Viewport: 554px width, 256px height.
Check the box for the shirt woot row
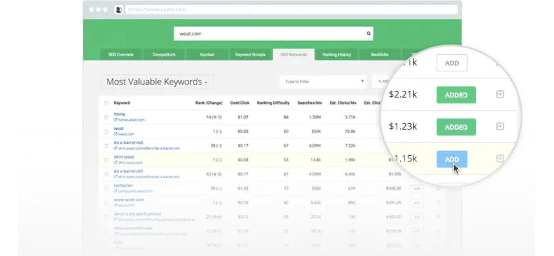point(106,160)
